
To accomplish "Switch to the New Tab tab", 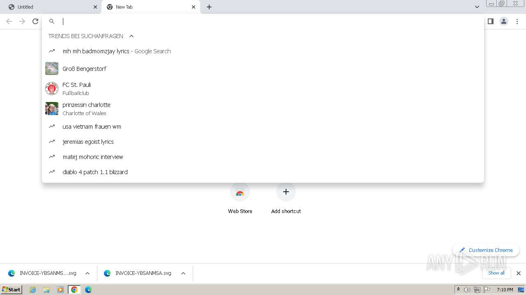I will 151,7.
